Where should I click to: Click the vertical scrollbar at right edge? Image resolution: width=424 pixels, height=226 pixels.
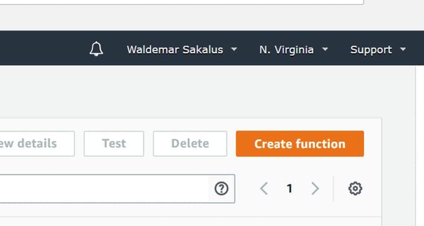point(420,146)
